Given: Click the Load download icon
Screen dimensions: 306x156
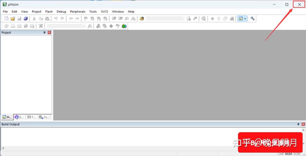Looking at the screenshot, I should (x=41, y=26).
